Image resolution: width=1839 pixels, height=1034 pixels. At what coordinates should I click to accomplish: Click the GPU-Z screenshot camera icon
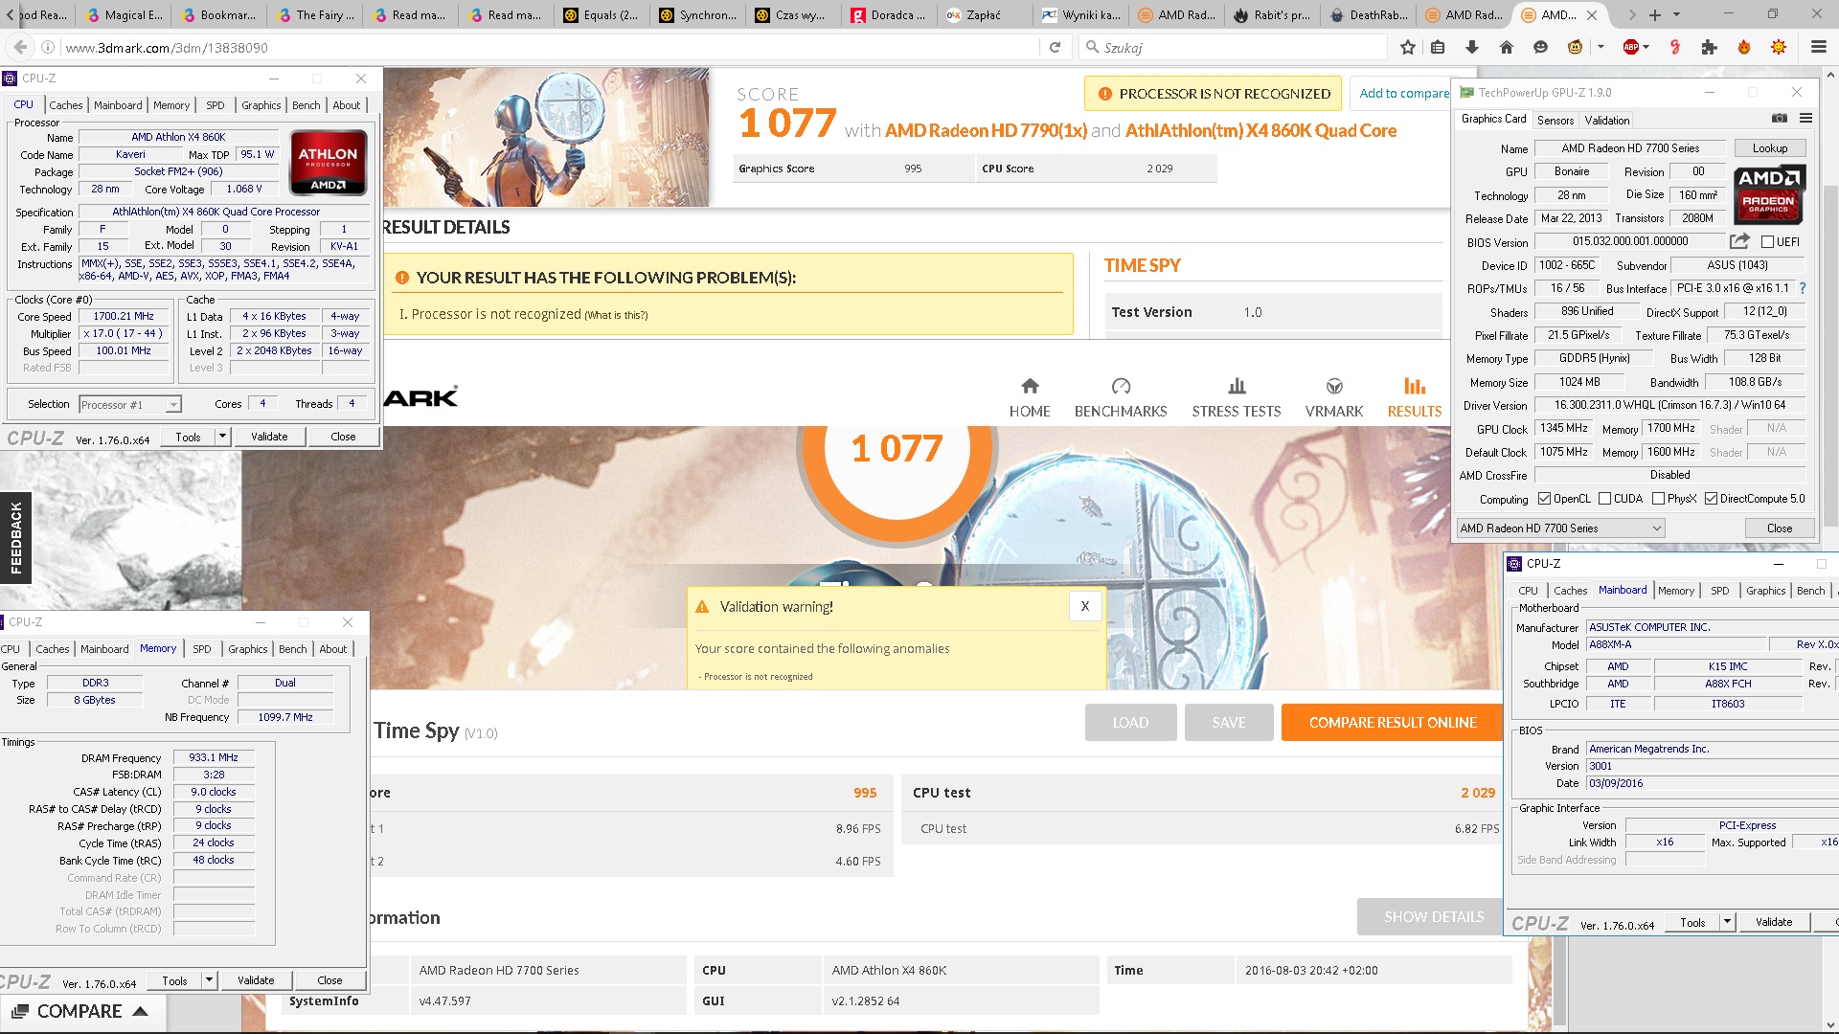click(1779, 119)
